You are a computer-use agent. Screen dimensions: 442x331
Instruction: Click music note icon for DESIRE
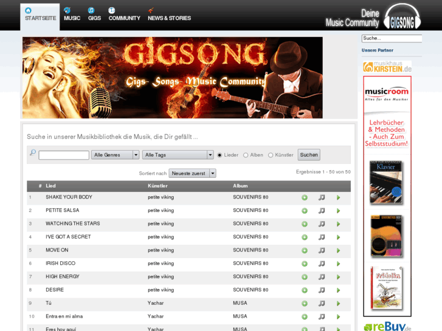click(x=322, y=290)
